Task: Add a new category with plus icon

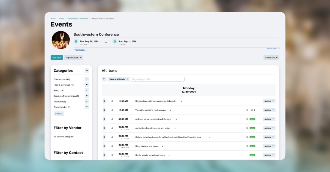Action: click(x=87, y=70)
